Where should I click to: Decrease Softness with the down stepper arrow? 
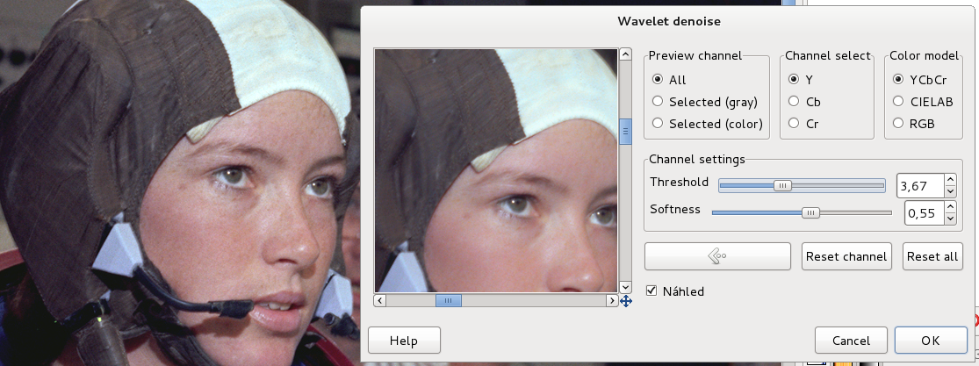tap(950, 219)
